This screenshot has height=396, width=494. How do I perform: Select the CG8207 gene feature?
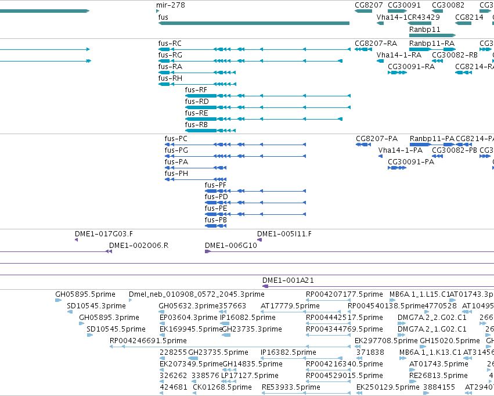[x=363, y=11]
